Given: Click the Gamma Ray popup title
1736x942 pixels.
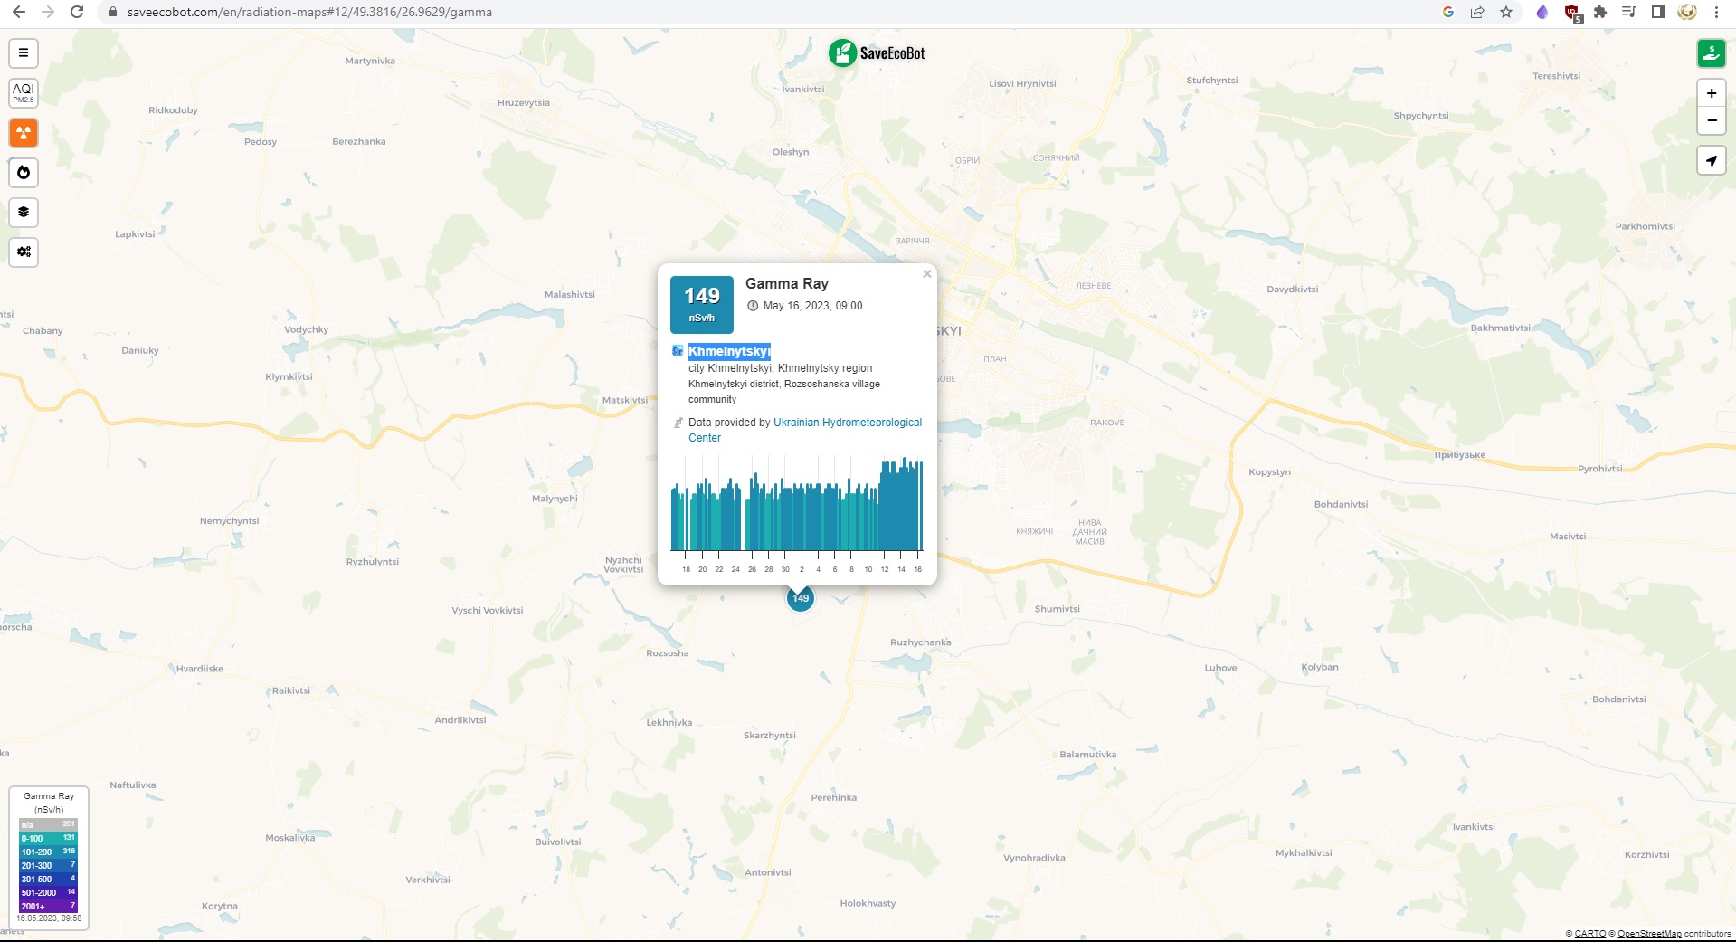Looking at the screenshot, I should pyautogui.click(x=787, y=283).
